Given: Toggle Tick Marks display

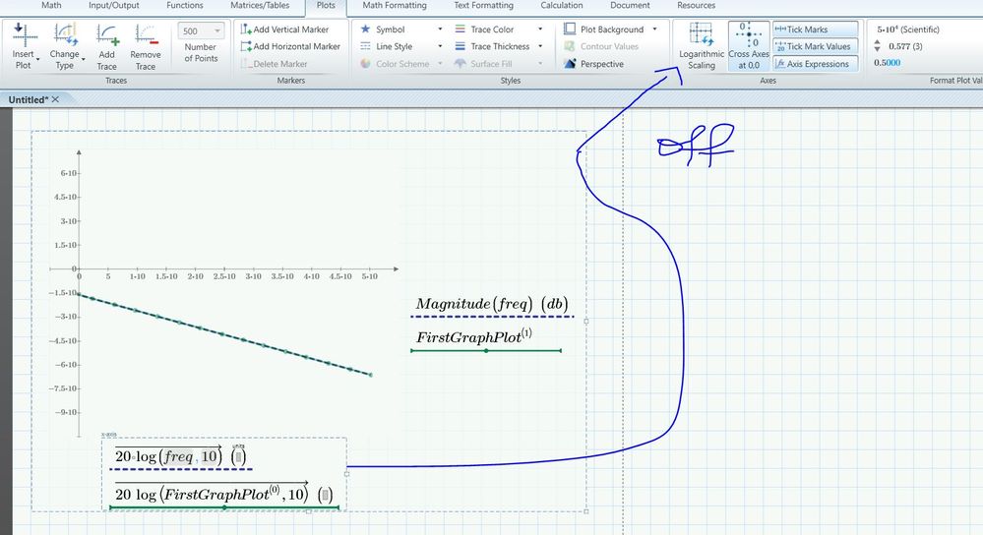Looking at the screenshot, I should coord(816,30).
